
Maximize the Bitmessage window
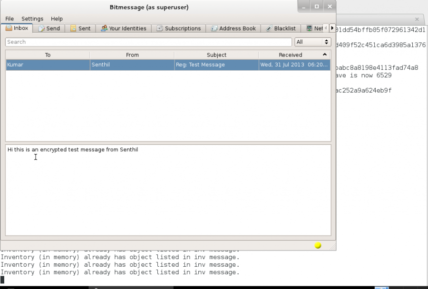click(x=317, y=7)
